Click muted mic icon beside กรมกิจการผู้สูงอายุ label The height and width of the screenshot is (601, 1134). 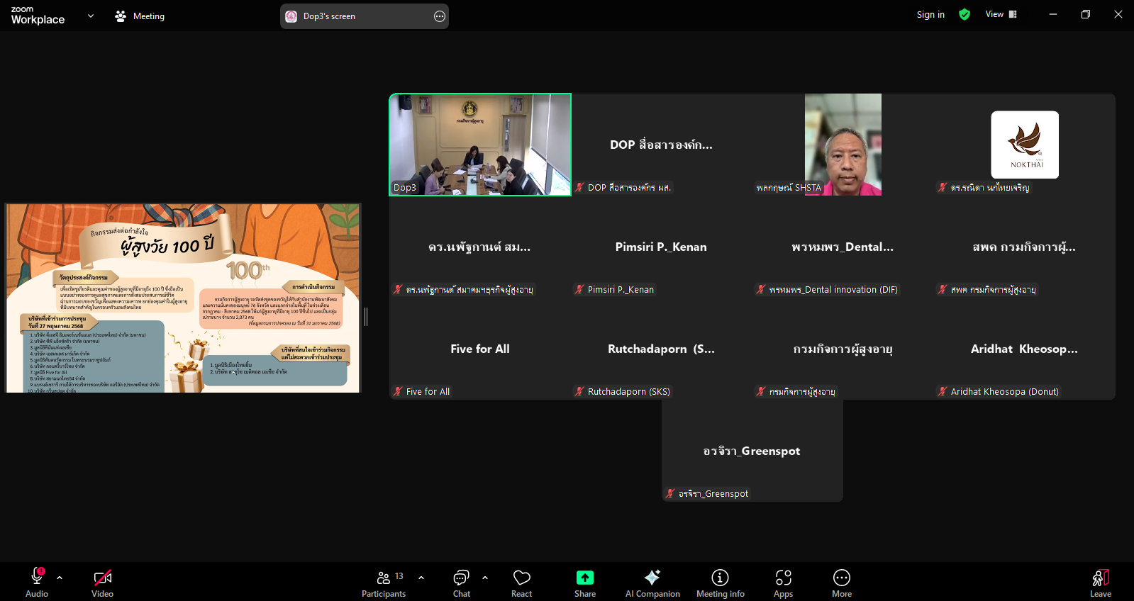(762, 391)
